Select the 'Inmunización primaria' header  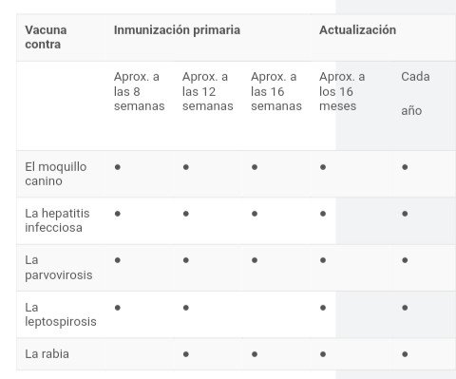click(x=177, y=30)
